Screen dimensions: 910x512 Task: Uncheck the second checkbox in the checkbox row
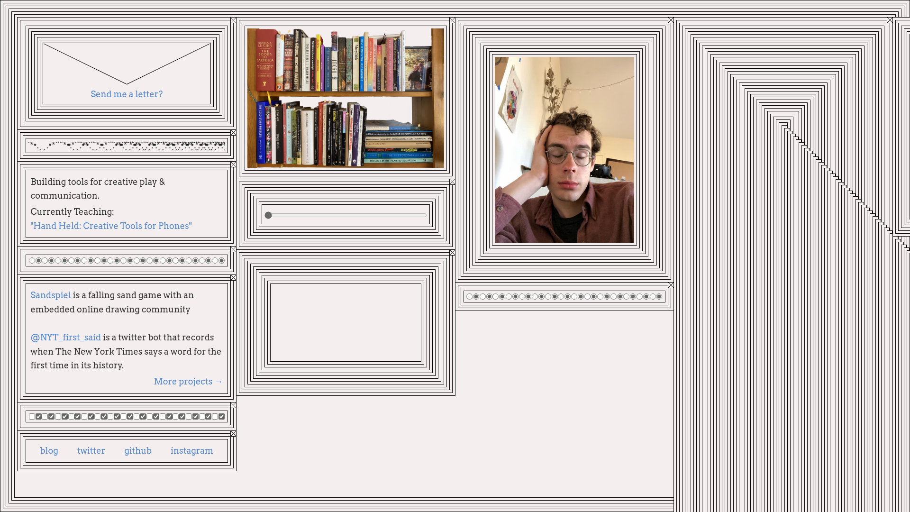pyautogui.click(x=38, y=417)
